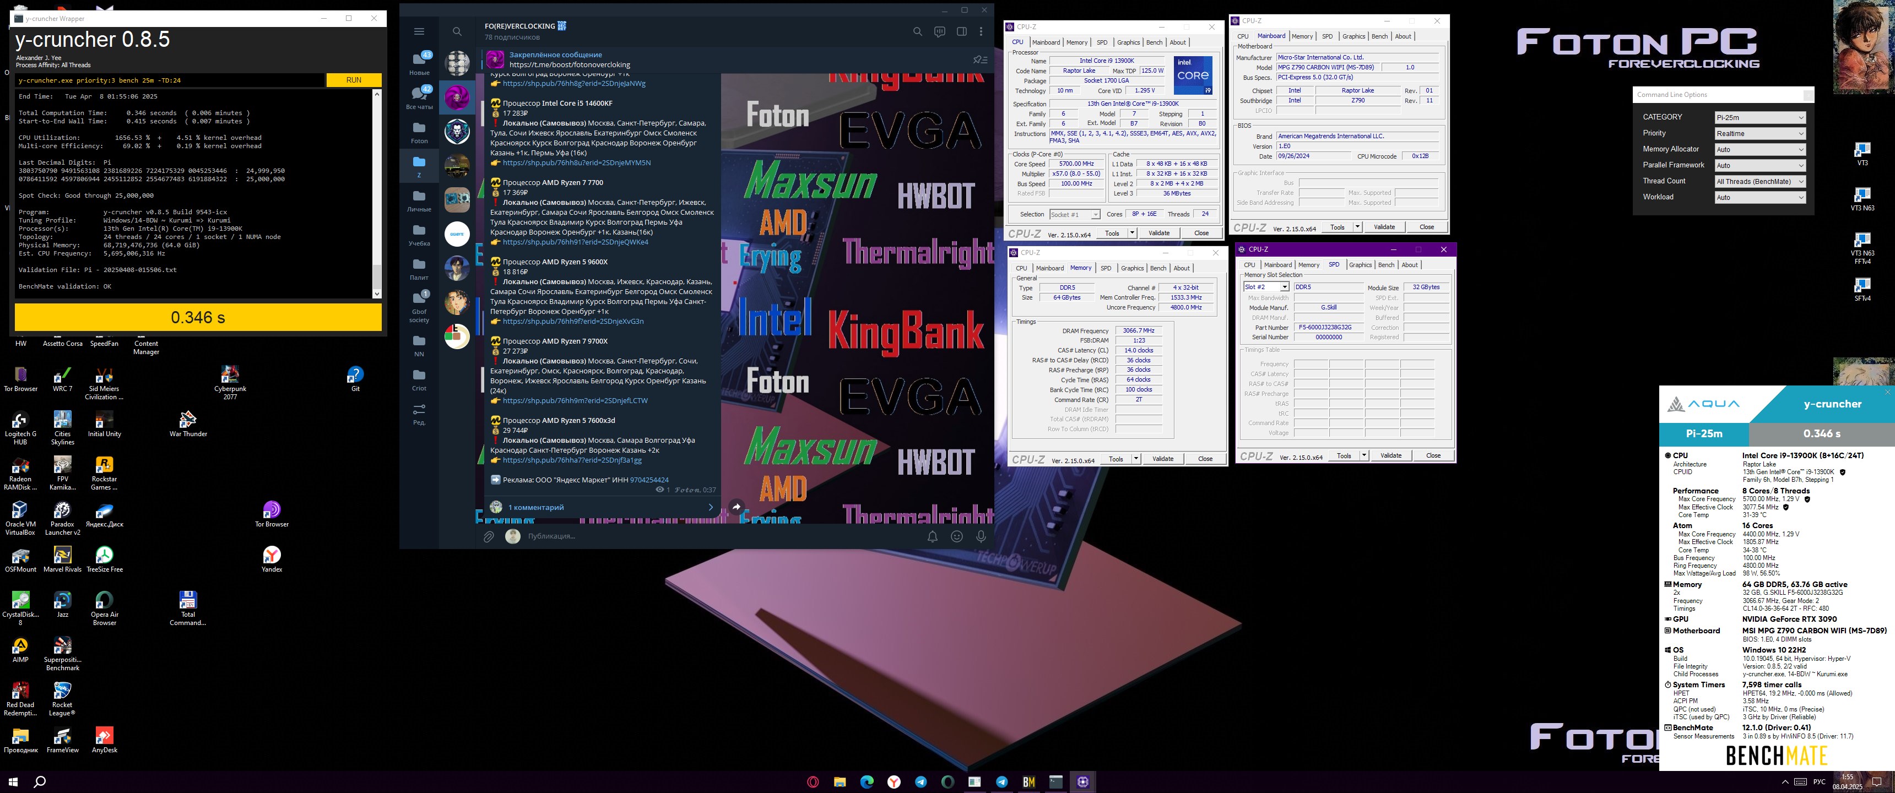Open Total Commander desktop shortcut
The image size is (1895, 793).
click(188, 609)
